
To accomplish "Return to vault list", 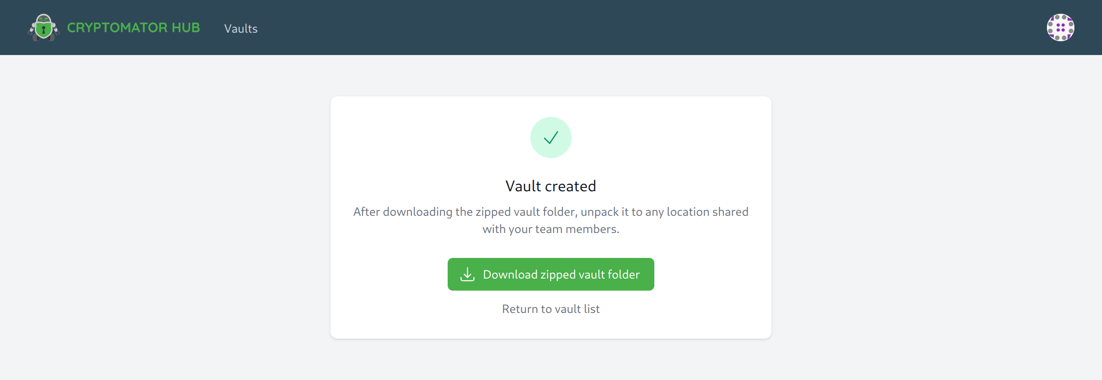I will click(551, 309).
